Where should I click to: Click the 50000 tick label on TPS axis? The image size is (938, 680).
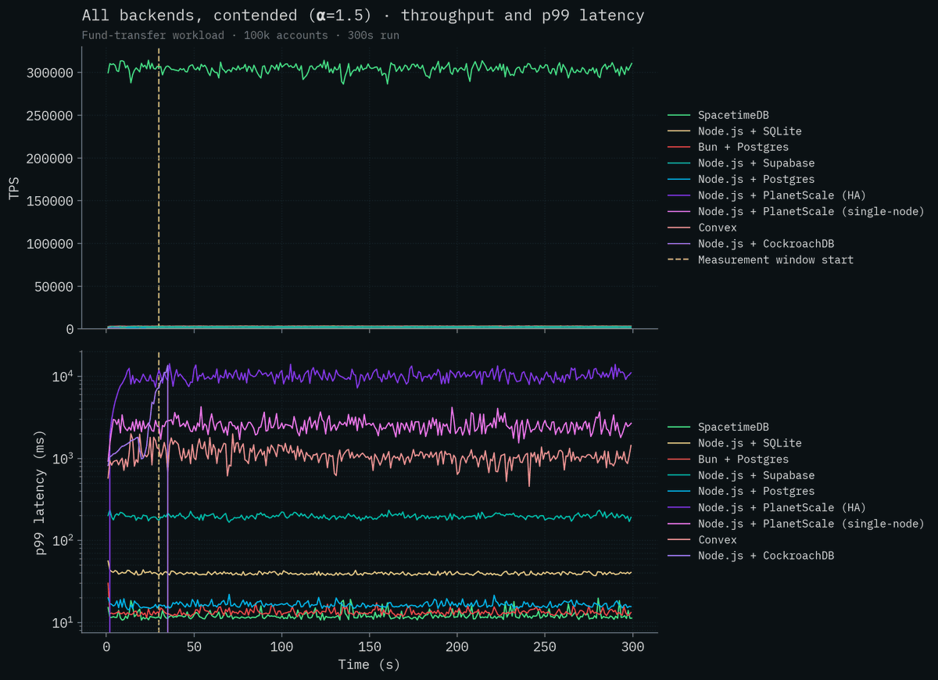(x=54, y=287)
